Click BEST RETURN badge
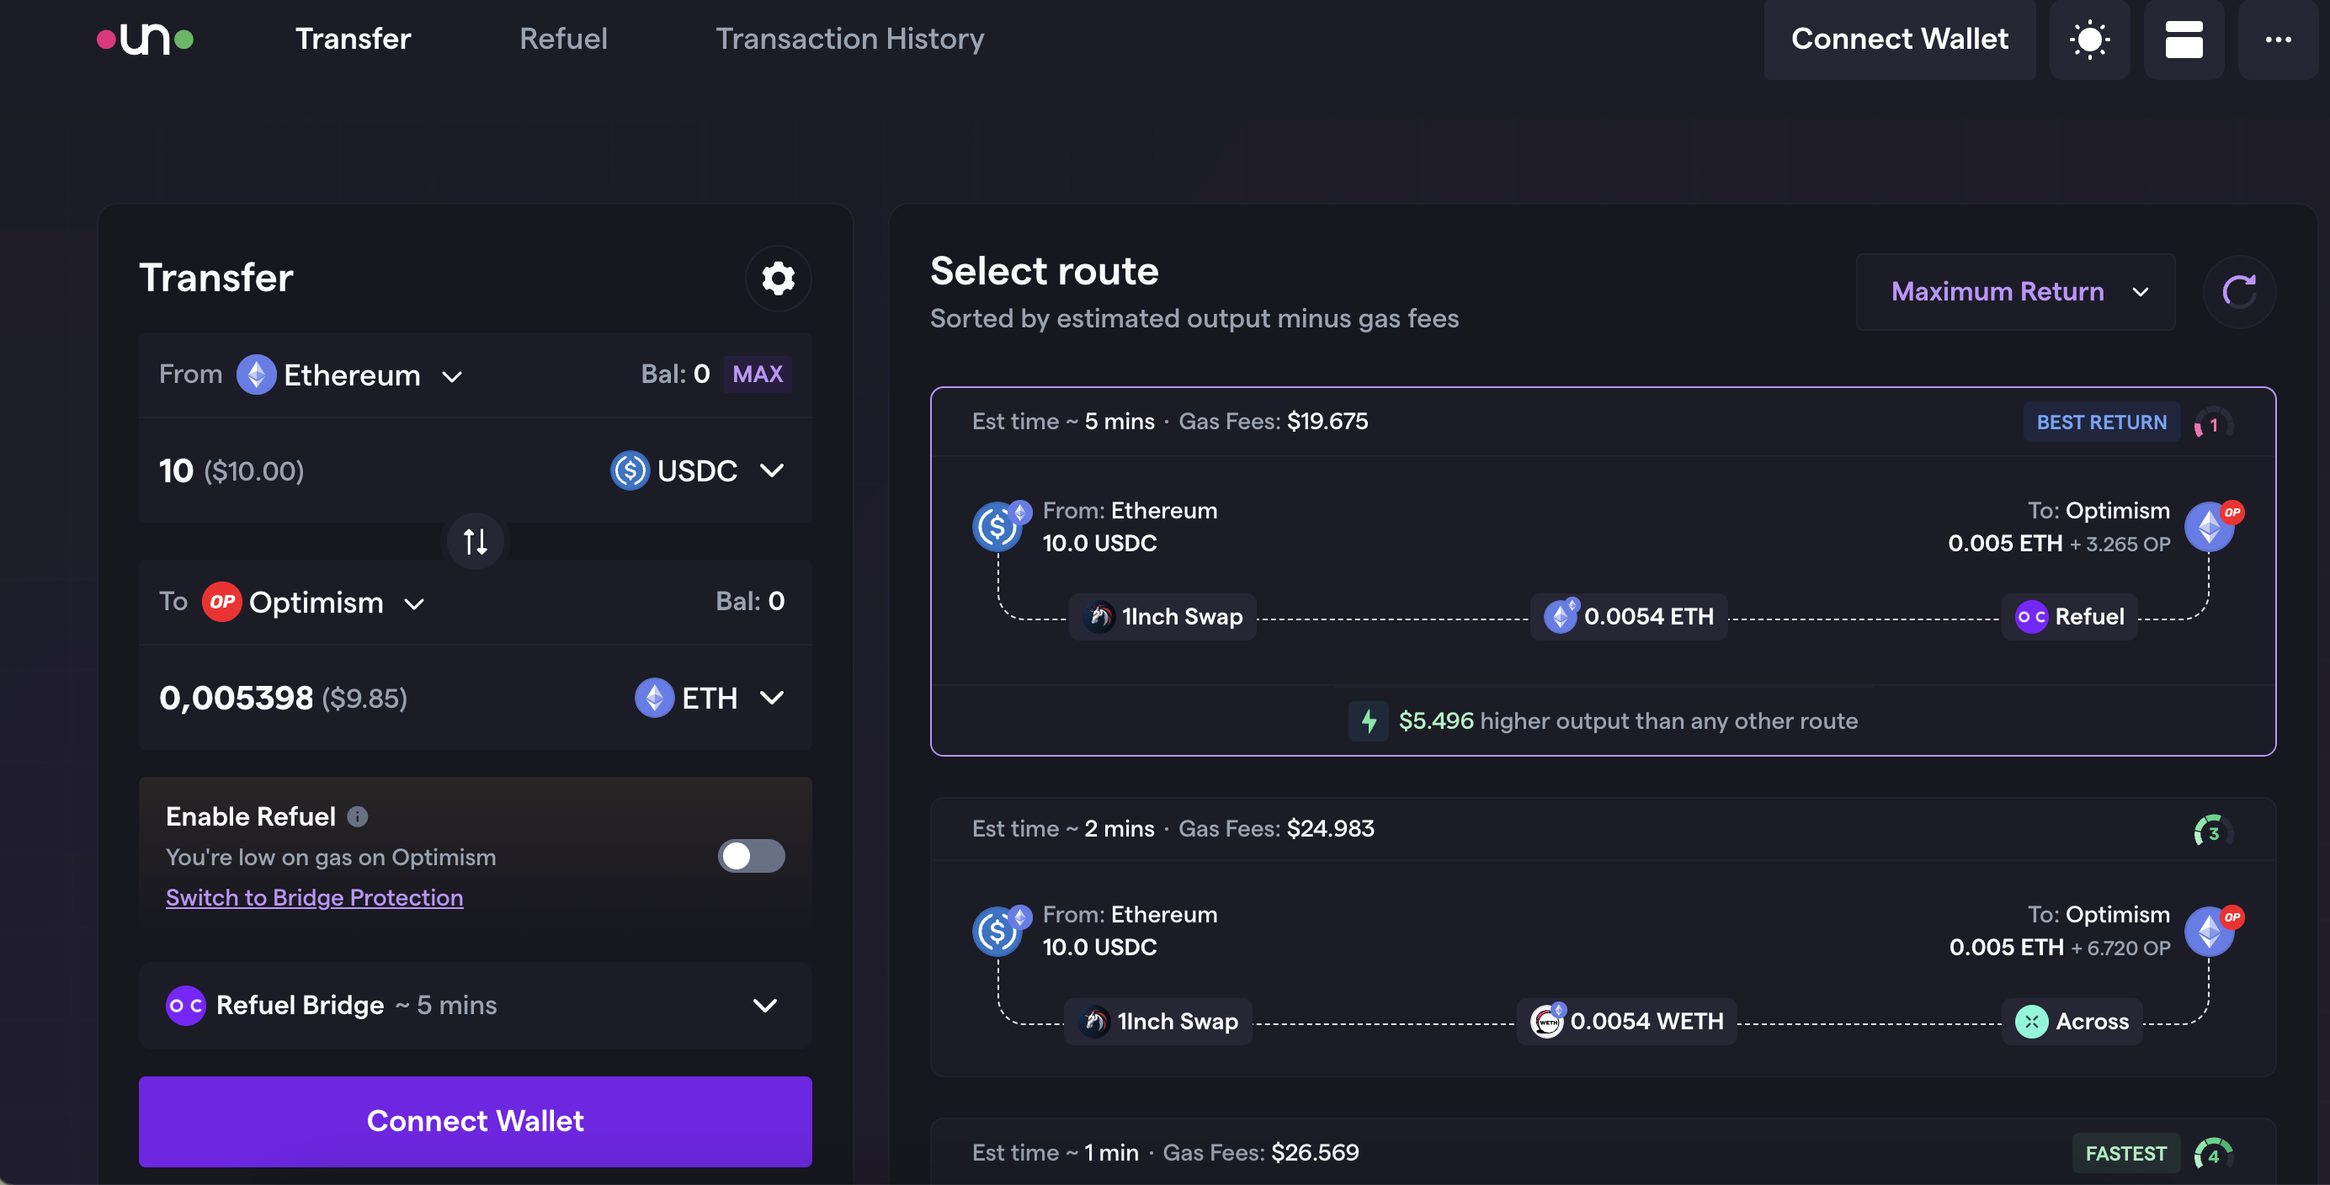 [2101, 422]
